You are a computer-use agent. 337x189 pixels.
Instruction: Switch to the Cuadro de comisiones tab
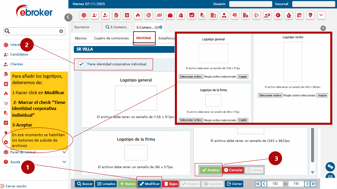[x=111, y=38]
